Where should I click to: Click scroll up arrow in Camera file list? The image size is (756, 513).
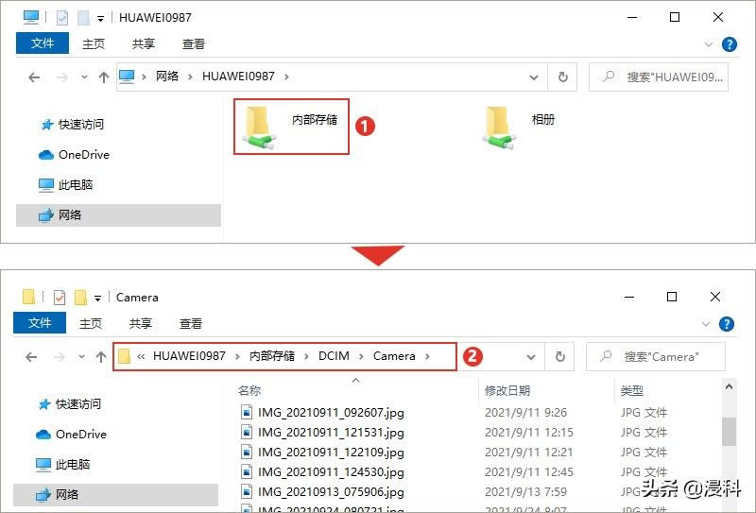coord(729,386)
